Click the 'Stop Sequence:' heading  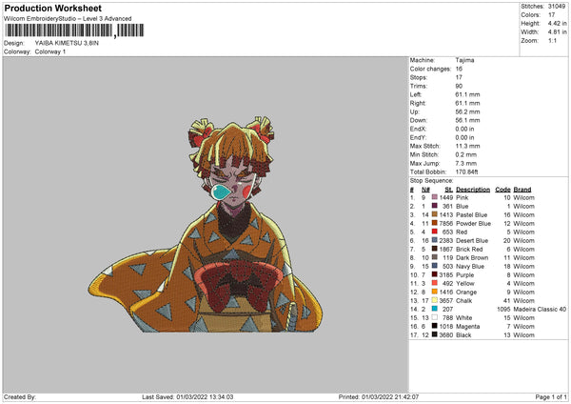click(431, 180)
